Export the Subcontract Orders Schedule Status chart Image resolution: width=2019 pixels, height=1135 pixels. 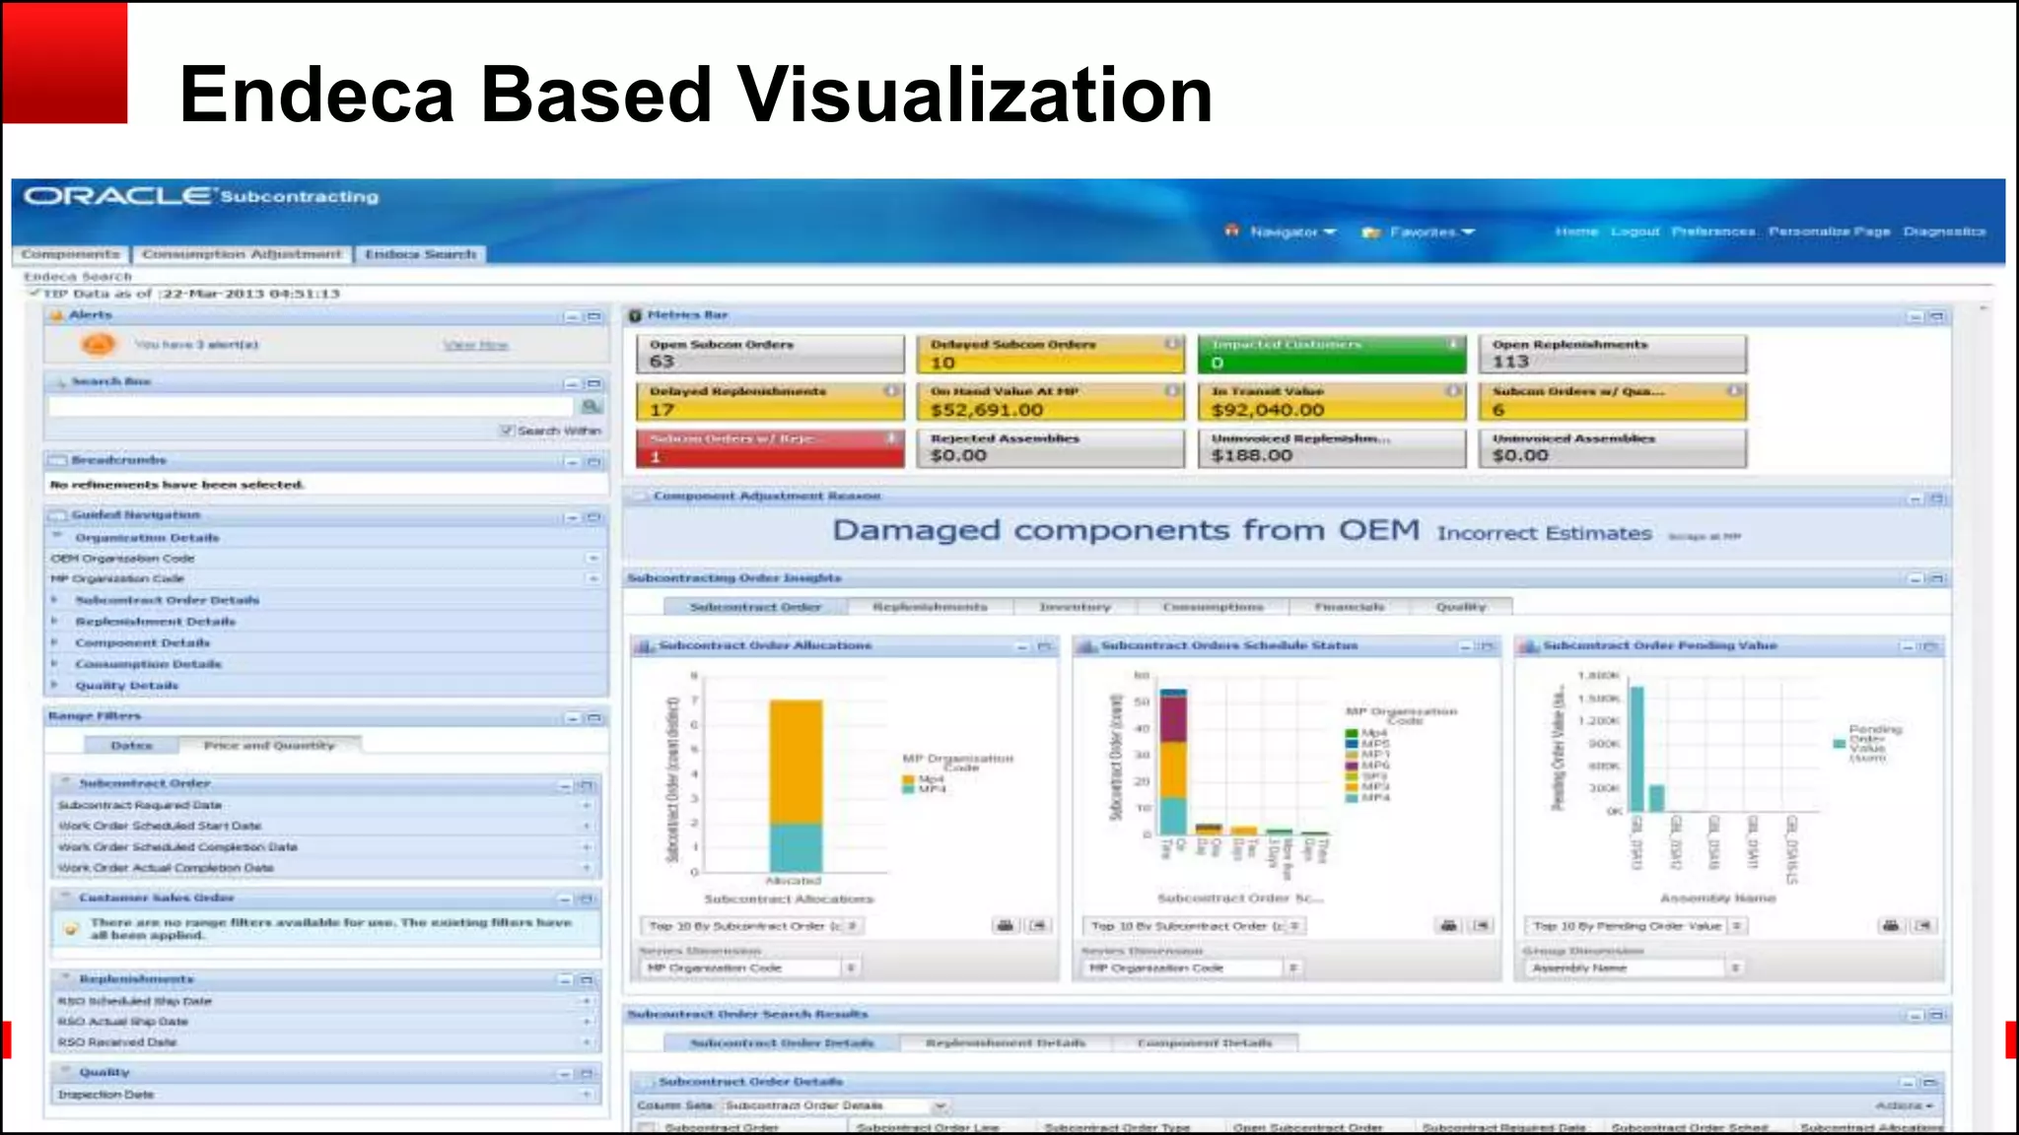pos(1481,925)
